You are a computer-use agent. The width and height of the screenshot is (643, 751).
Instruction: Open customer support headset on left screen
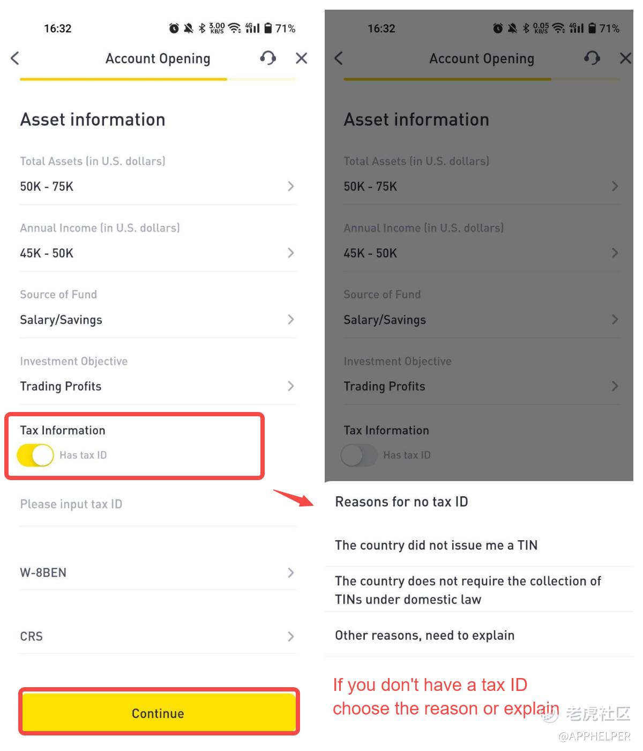pos(268,58)
